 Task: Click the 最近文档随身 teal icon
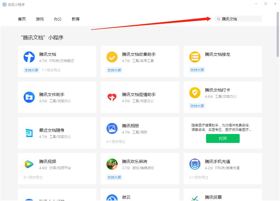(x=29, y=133)
